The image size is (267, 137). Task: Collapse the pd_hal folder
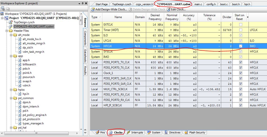tap(11, 128)
